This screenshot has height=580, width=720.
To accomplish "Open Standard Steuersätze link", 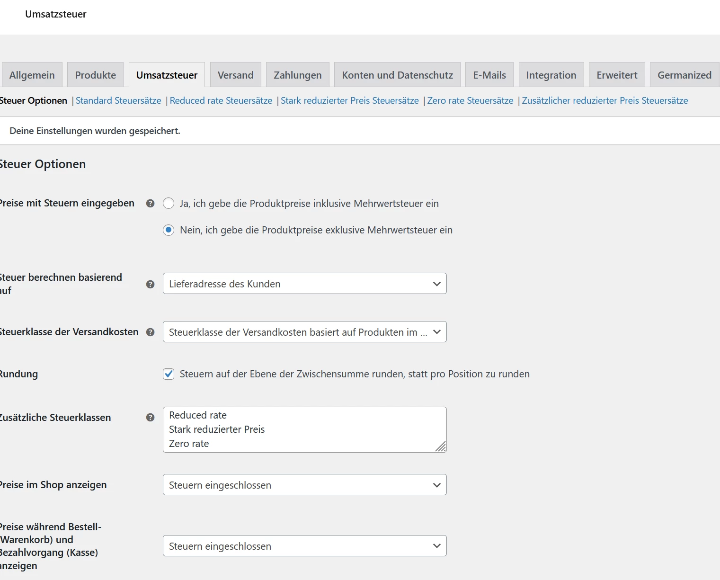I will click(x=118, y=101).
